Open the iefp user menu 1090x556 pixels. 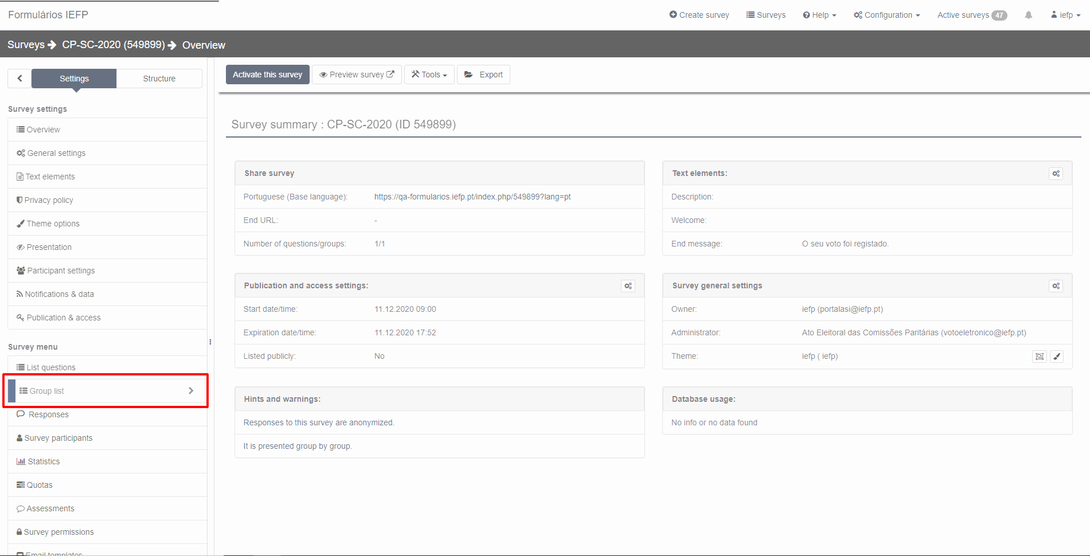pos(1065,15)
